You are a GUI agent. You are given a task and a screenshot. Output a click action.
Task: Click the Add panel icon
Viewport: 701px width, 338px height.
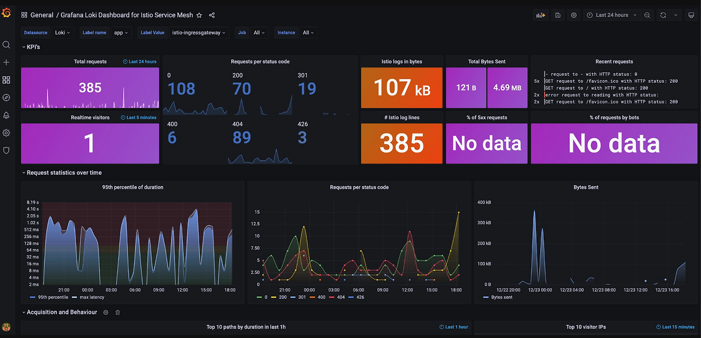point(541,15)
